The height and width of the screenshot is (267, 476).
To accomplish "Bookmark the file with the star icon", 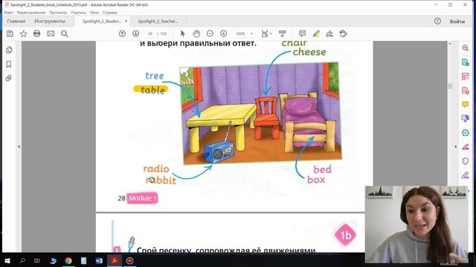I will [x=23, y=33].
